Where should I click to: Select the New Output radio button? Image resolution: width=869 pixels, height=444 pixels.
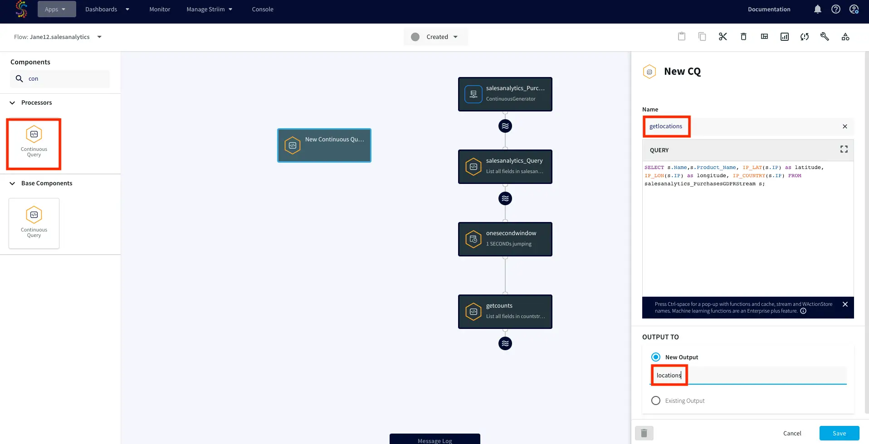(x=655, y=357)
